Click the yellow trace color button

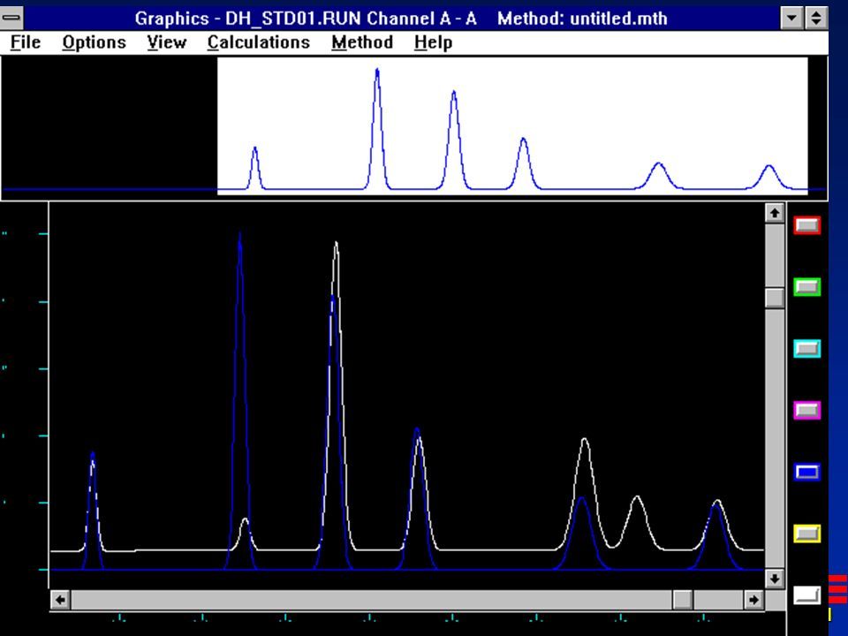806,534
